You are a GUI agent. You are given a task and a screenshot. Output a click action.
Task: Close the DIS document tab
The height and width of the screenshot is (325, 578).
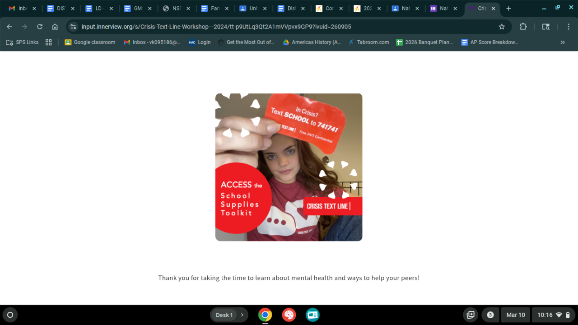pyautogui.click(x=73, y=9)
